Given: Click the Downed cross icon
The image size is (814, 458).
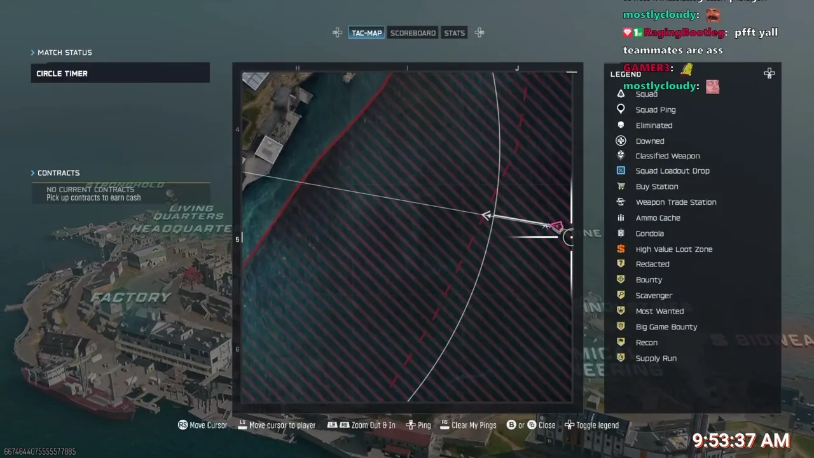Looking at the screenshot, I should coord(621,141).
